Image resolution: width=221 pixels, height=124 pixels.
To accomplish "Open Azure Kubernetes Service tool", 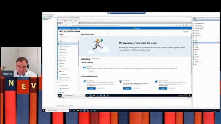I will click(66, 47).
